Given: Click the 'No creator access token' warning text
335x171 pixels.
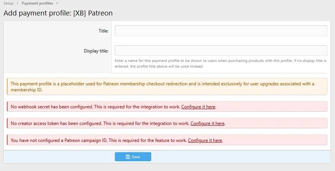Looking at the screenshot, I should click(100, 123).
